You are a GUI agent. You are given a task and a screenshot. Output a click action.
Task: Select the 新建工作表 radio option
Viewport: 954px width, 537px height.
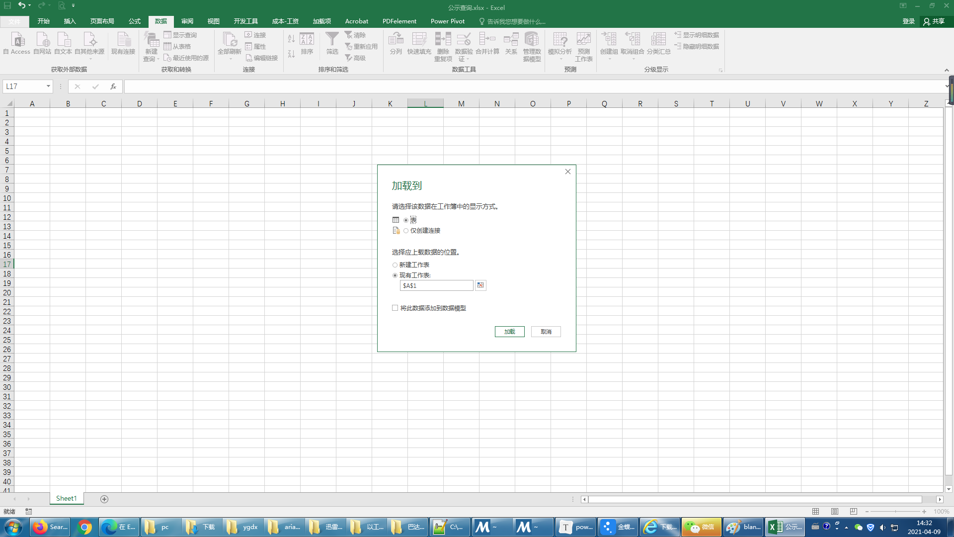[395, 265]
